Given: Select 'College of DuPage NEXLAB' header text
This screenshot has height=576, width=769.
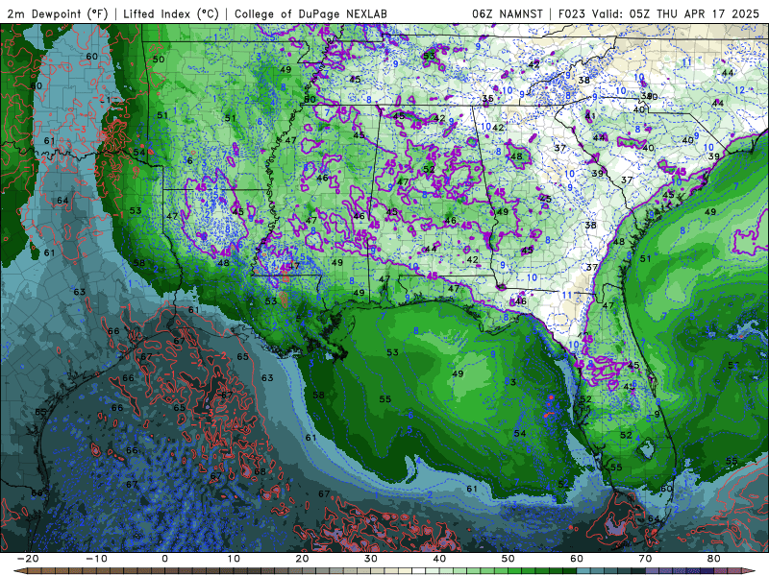Looking at the screenshot, I should point(310,13).
